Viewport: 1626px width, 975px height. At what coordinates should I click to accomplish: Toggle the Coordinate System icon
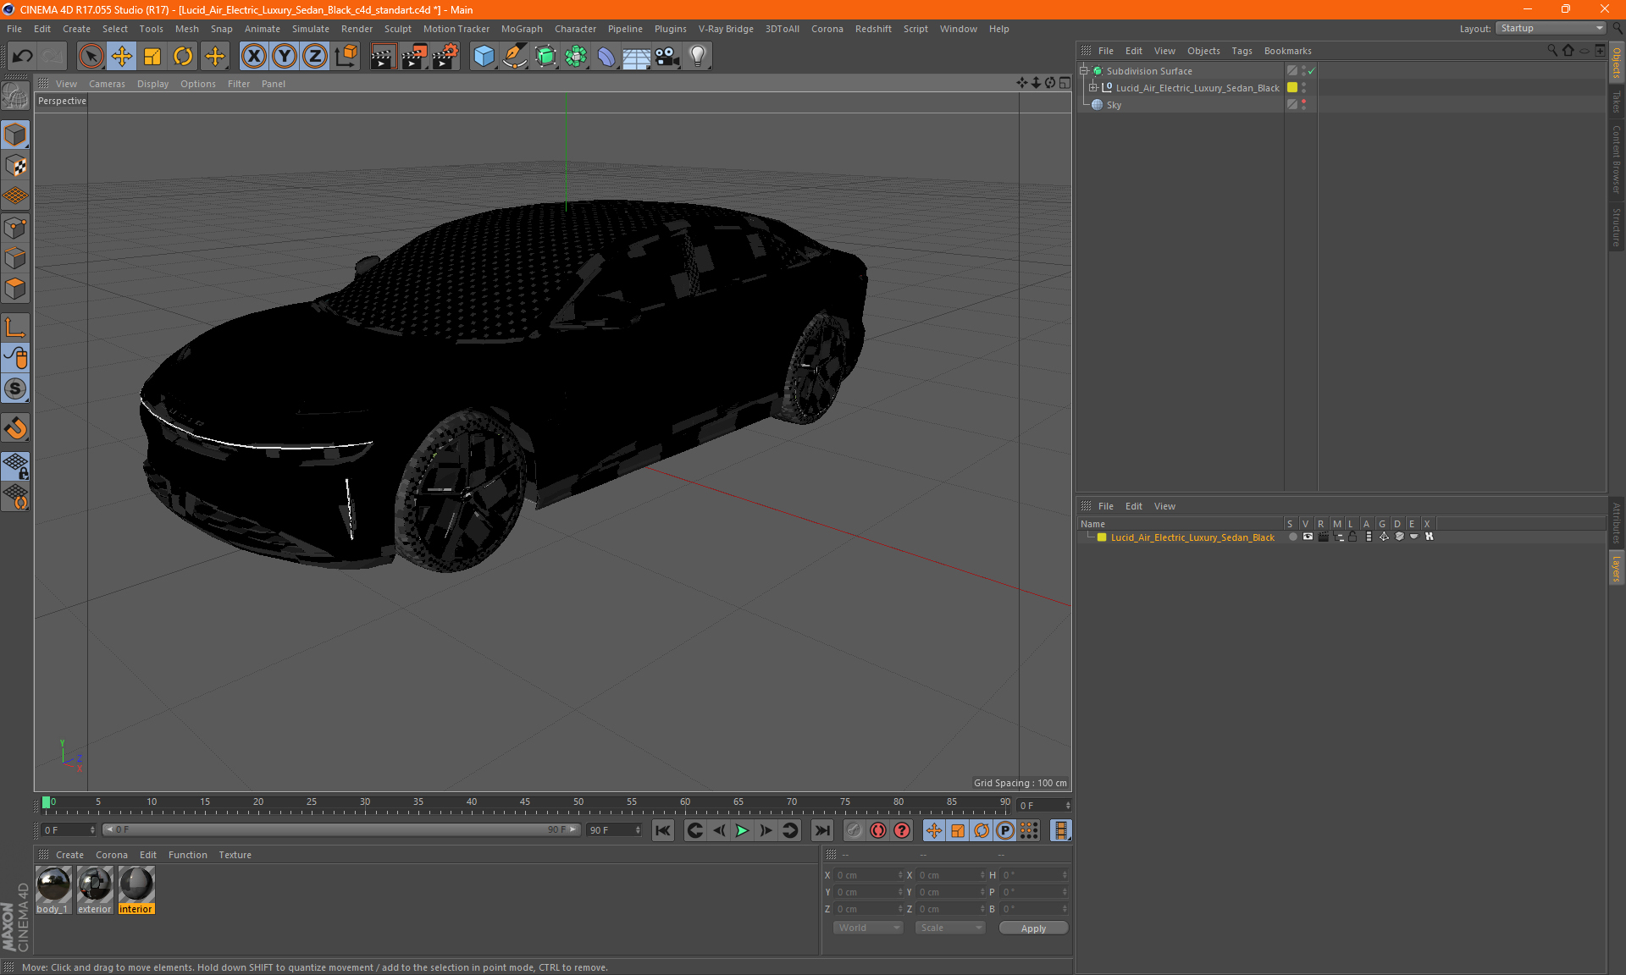346,57
